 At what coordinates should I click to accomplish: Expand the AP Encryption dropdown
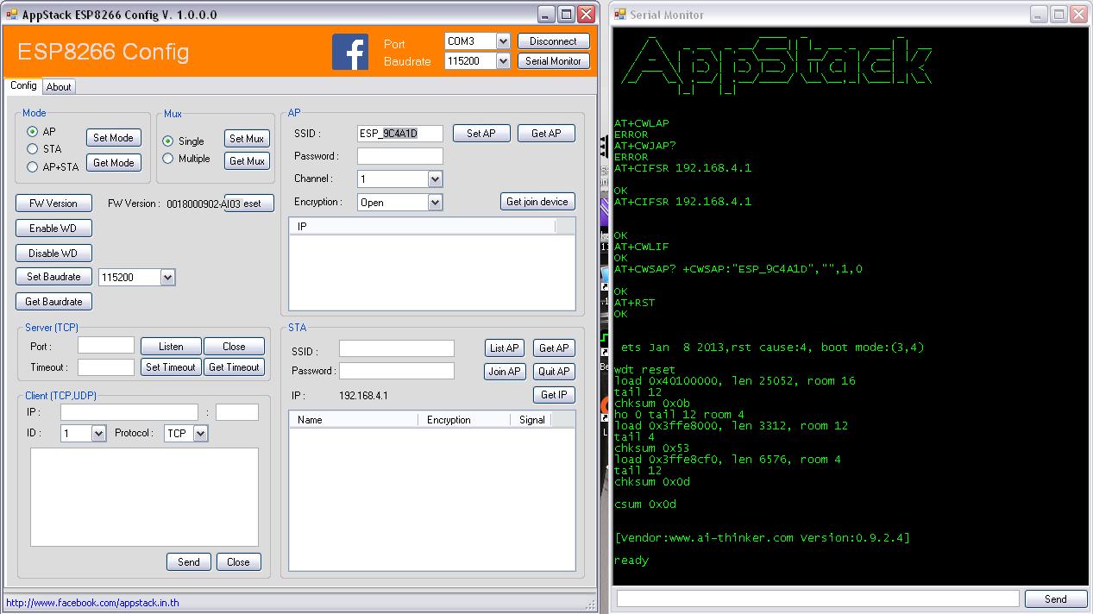pos(435,203)
